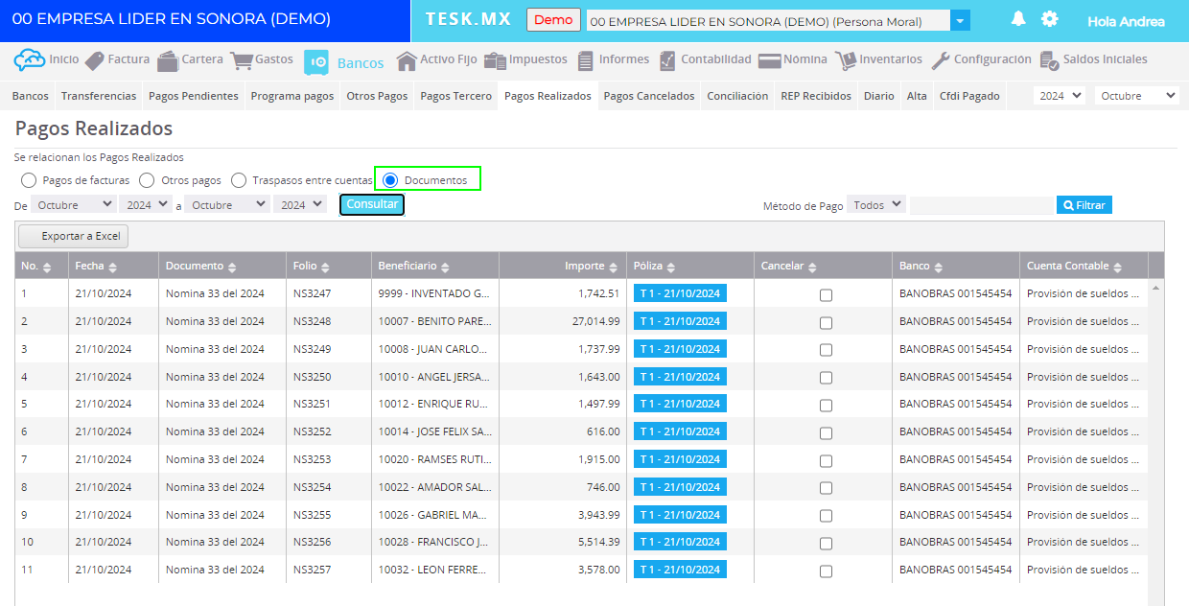Image resolution: width=1189 pixels, height=606 pixels.
Task: Open the 'De' start month dropdown
Action: tap(74, 204)
